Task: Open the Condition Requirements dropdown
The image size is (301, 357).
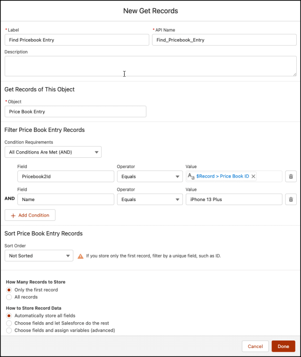Action: pos(53,152)
